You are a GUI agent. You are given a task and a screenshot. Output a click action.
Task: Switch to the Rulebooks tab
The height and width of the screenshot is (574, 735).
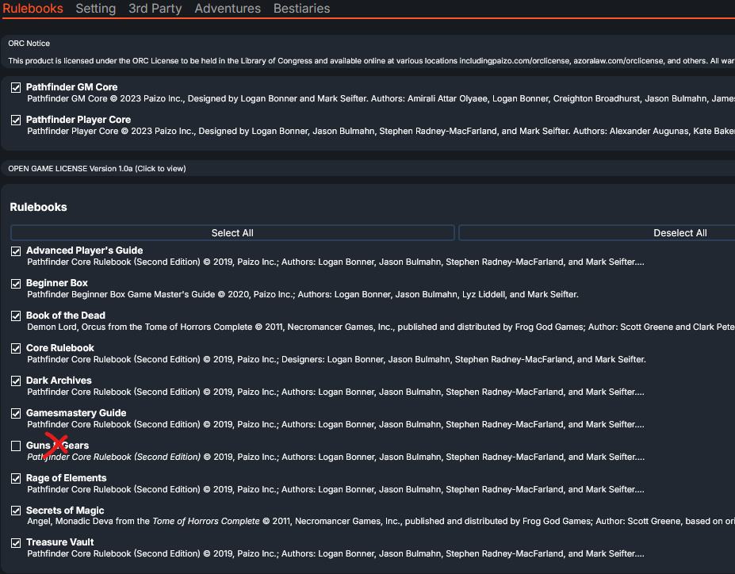coord(33,9)
